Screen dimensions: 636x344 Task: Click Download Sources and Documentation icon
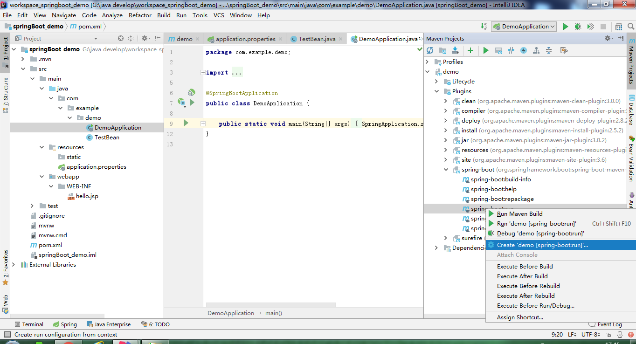tap(455, 50)
